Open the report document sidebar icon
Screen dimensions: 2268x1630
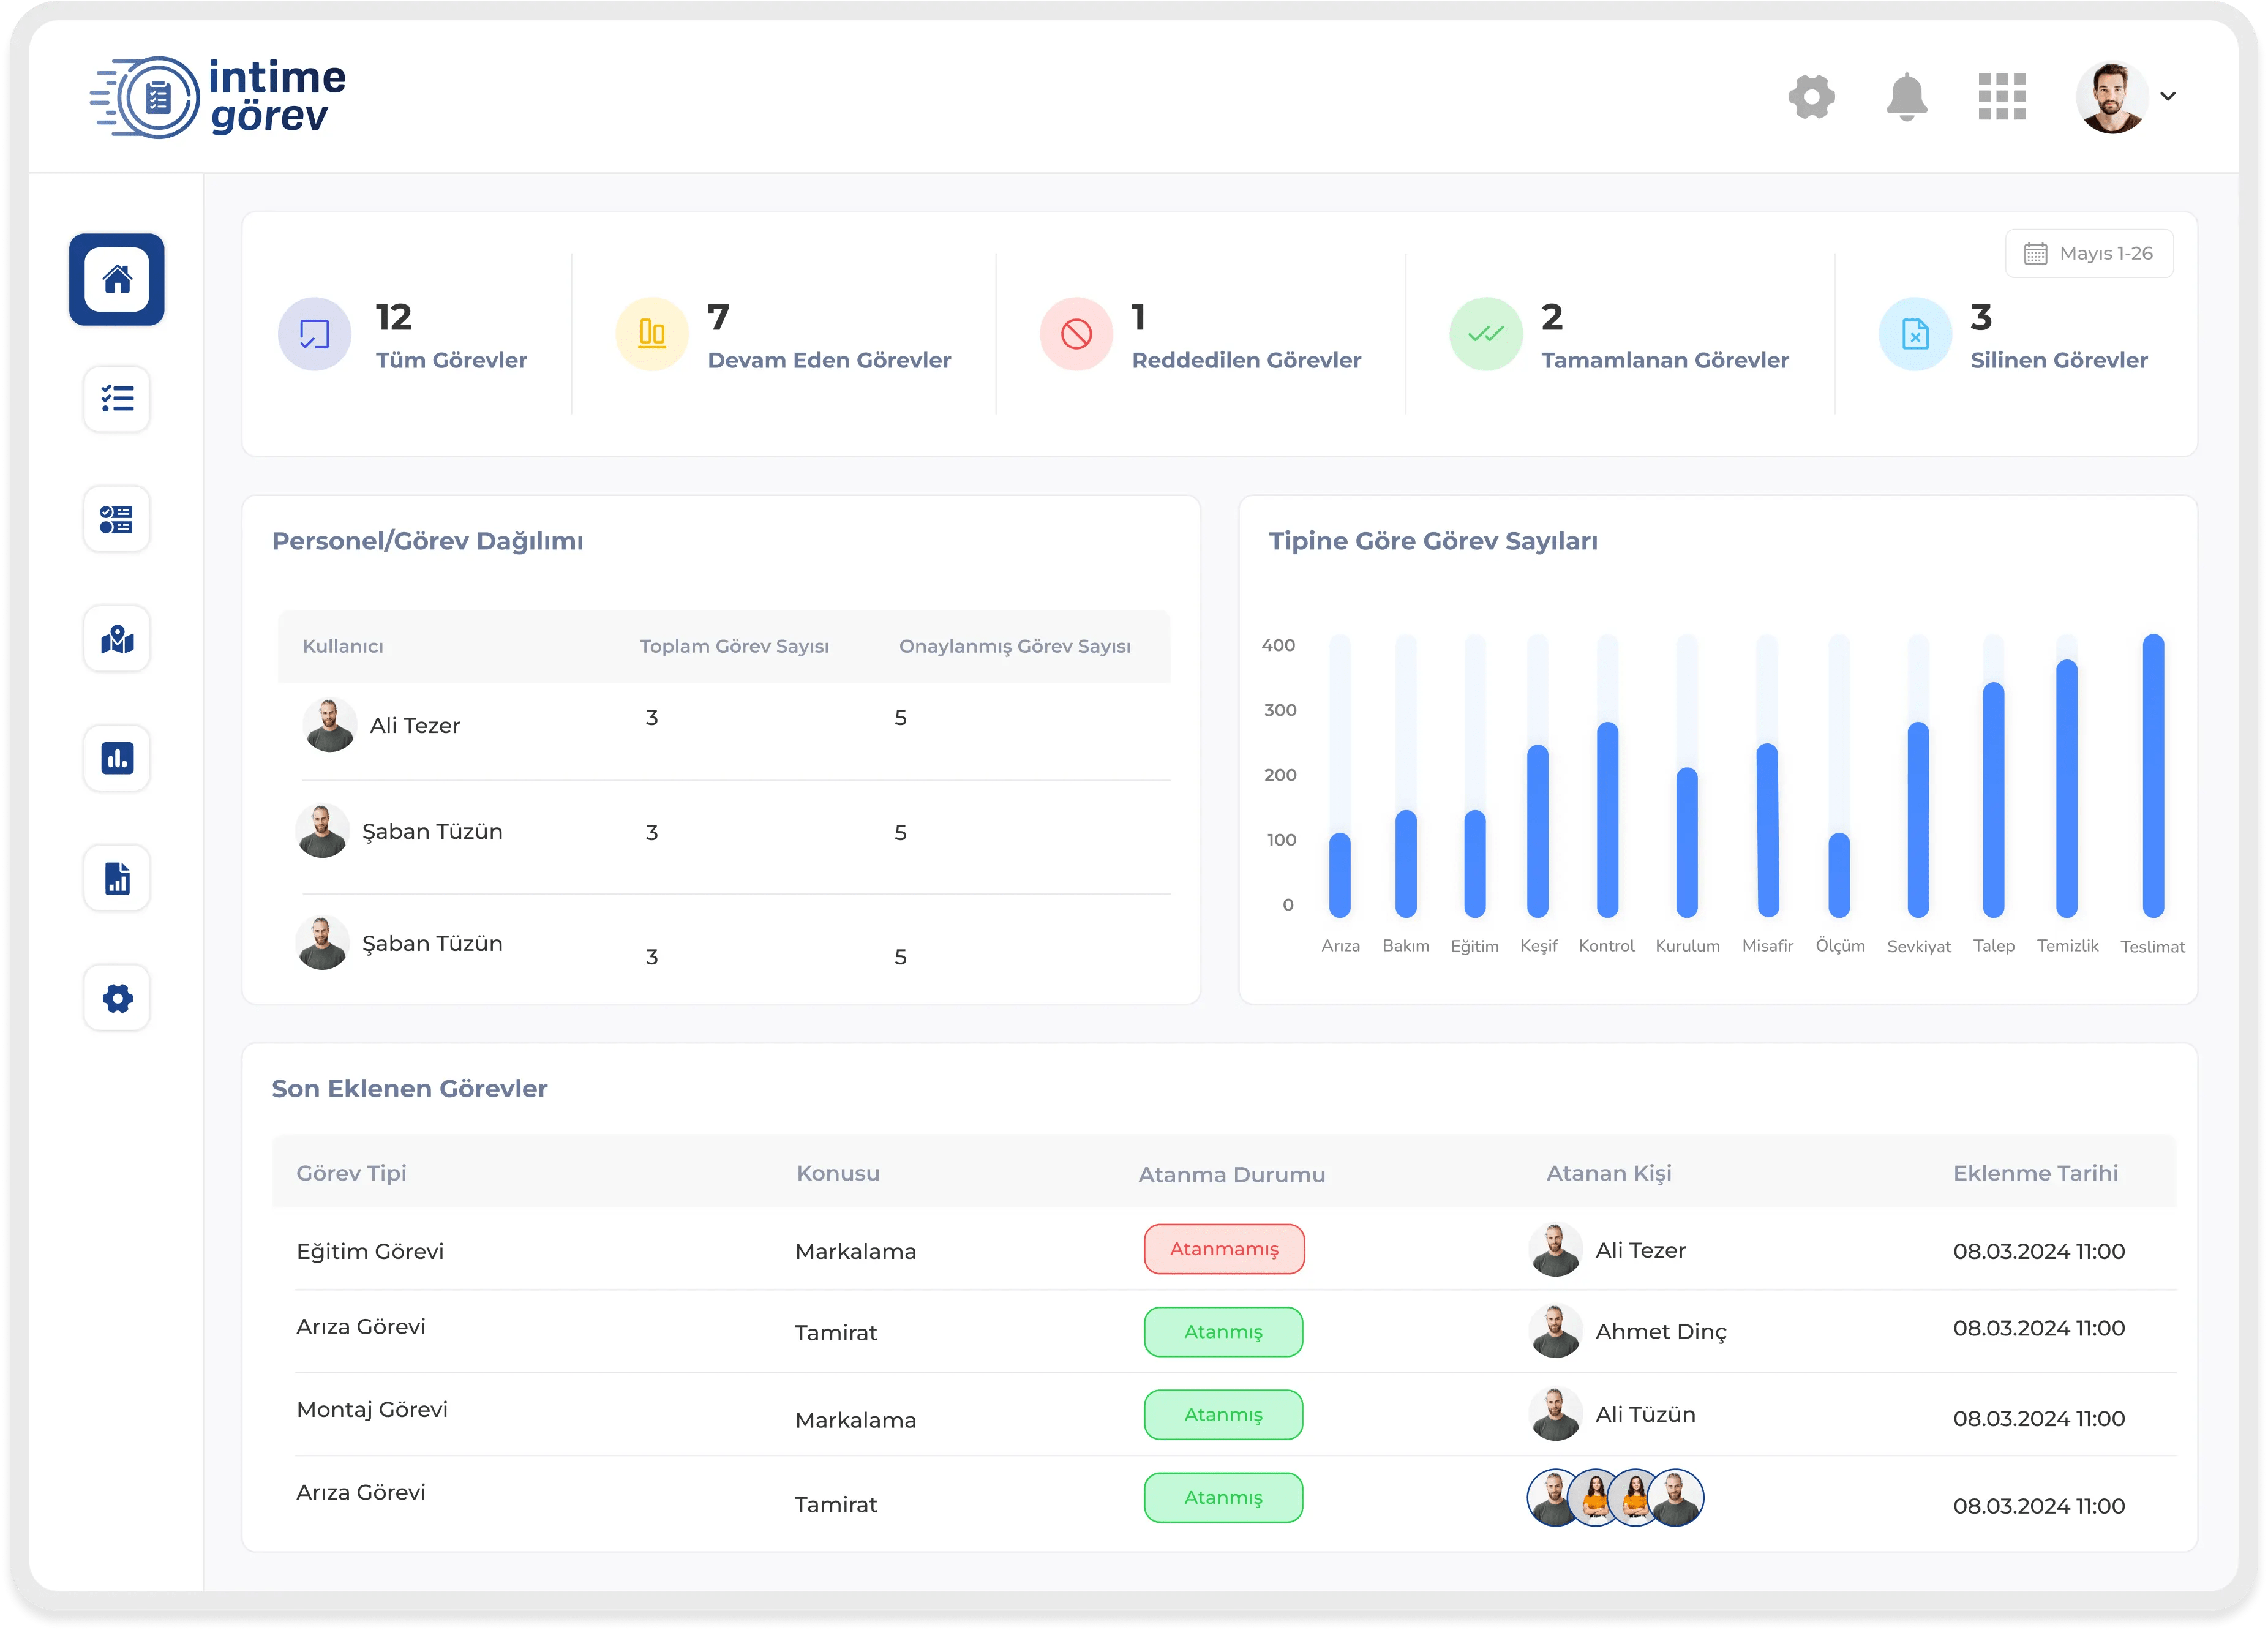tap(117, 878)
